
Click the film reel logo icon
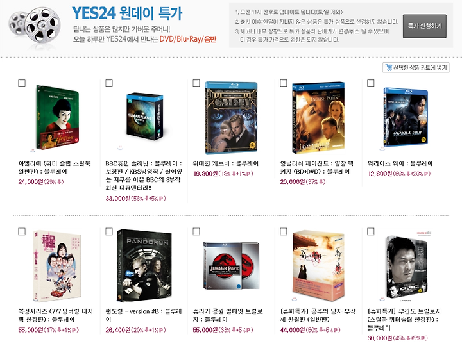click(x=35, y=26)
